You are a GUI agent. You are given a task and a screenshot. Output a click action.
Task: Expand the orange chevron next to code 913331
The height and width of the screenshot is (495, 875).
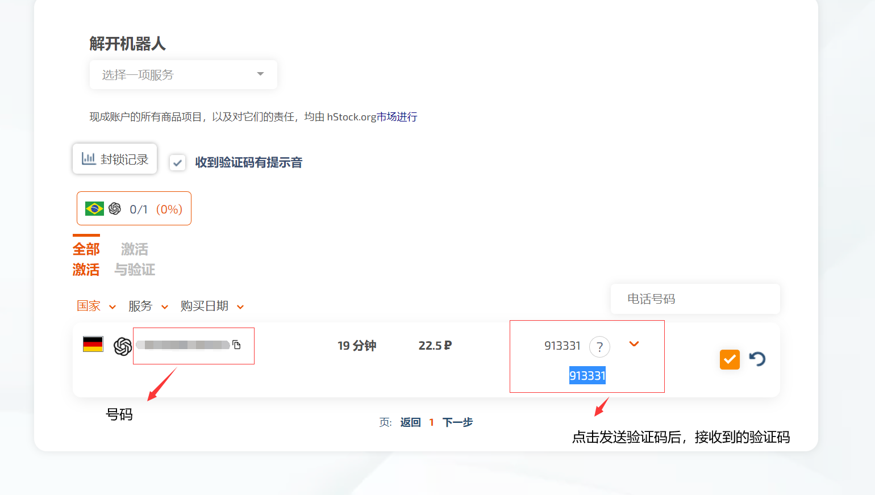tap(634, 344)
